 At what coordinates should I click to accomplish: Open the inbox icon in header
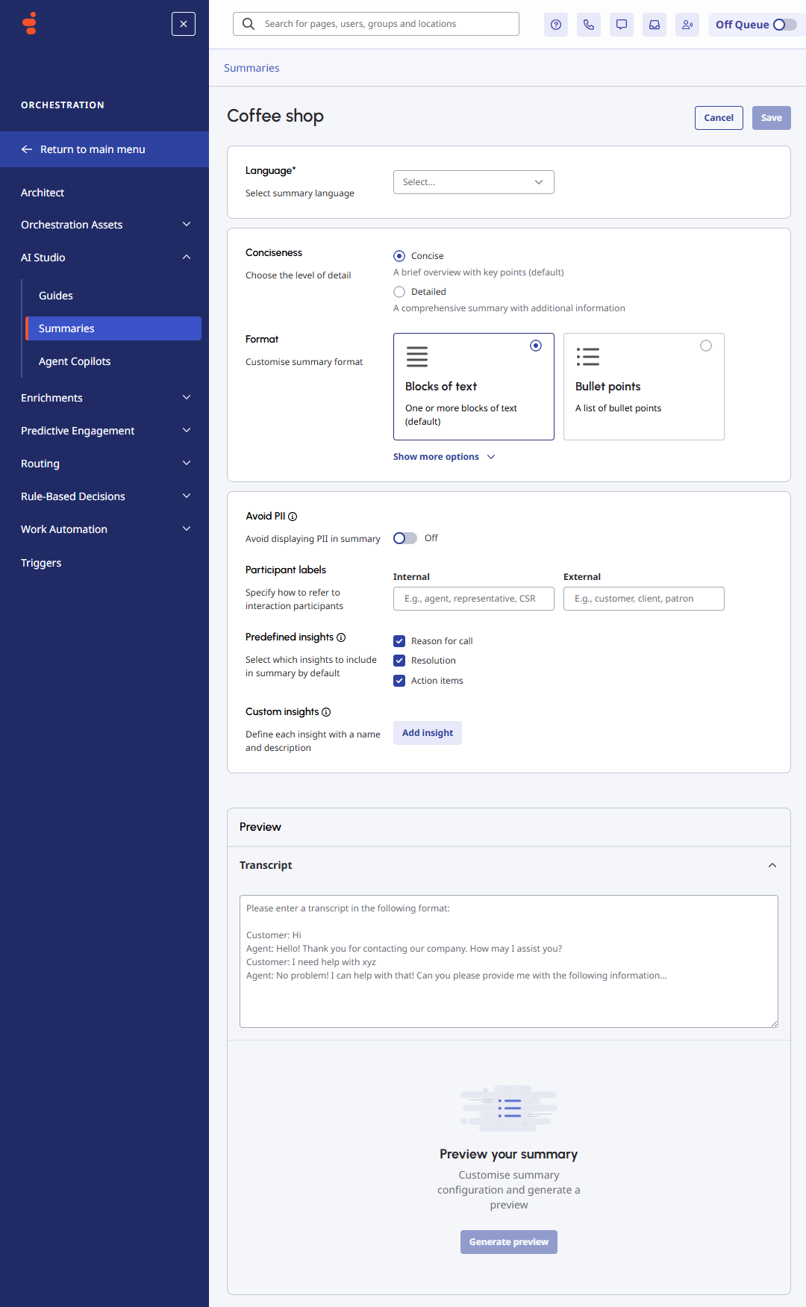tap(655, 25)
